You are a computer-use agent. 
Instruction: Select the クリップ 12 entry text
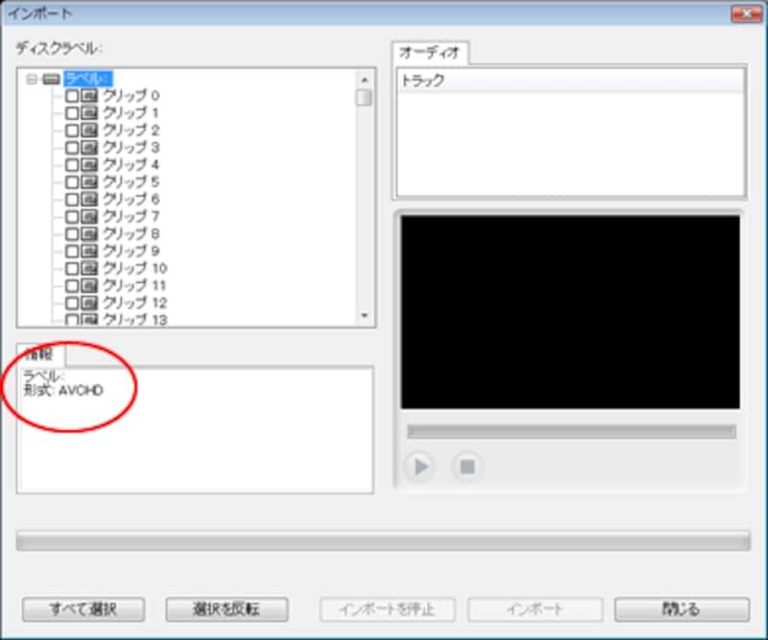click(134, 302)
